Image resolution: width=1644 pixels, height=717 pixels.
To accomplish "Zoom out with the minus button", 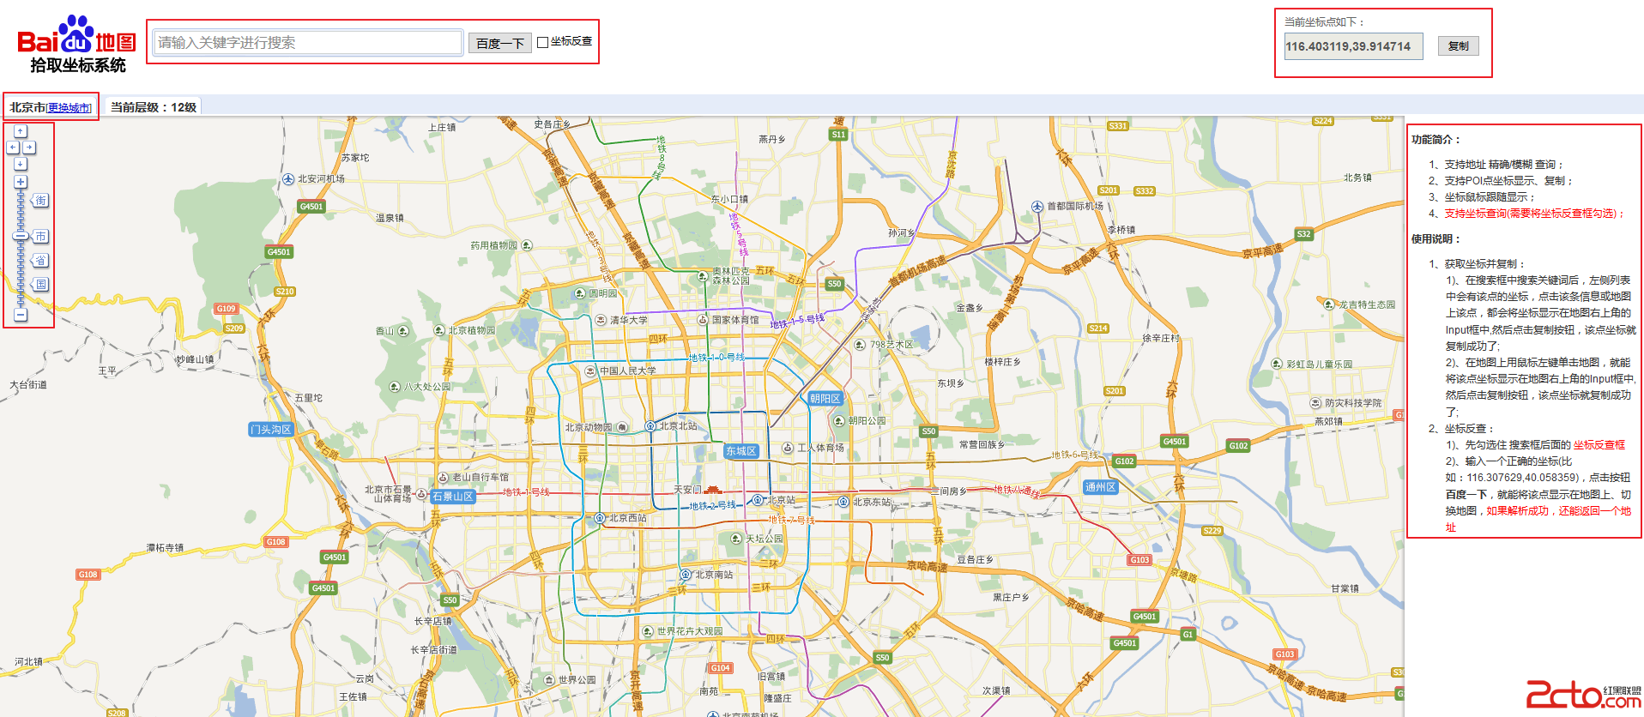I will click(x=21, y=315).
